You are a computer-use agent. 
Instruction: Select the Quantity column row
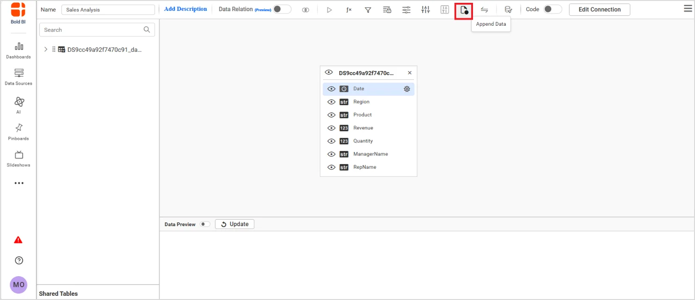369,141
